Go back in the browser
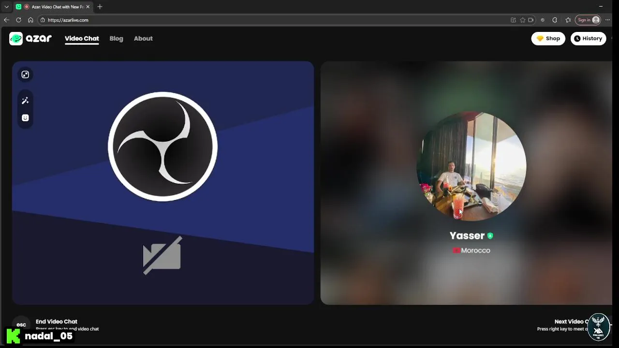The image size is (619, 348). (x=6, y=20)
